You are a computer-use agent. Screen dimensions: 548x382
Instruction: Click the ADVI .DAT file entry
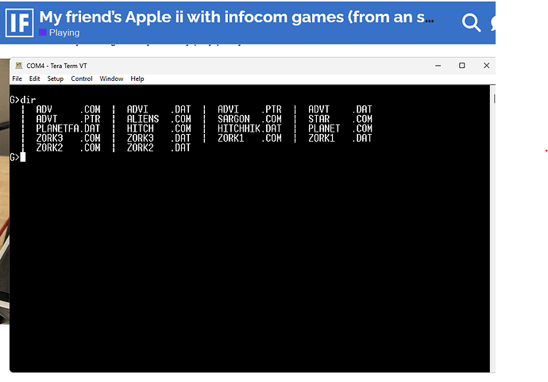159,109
